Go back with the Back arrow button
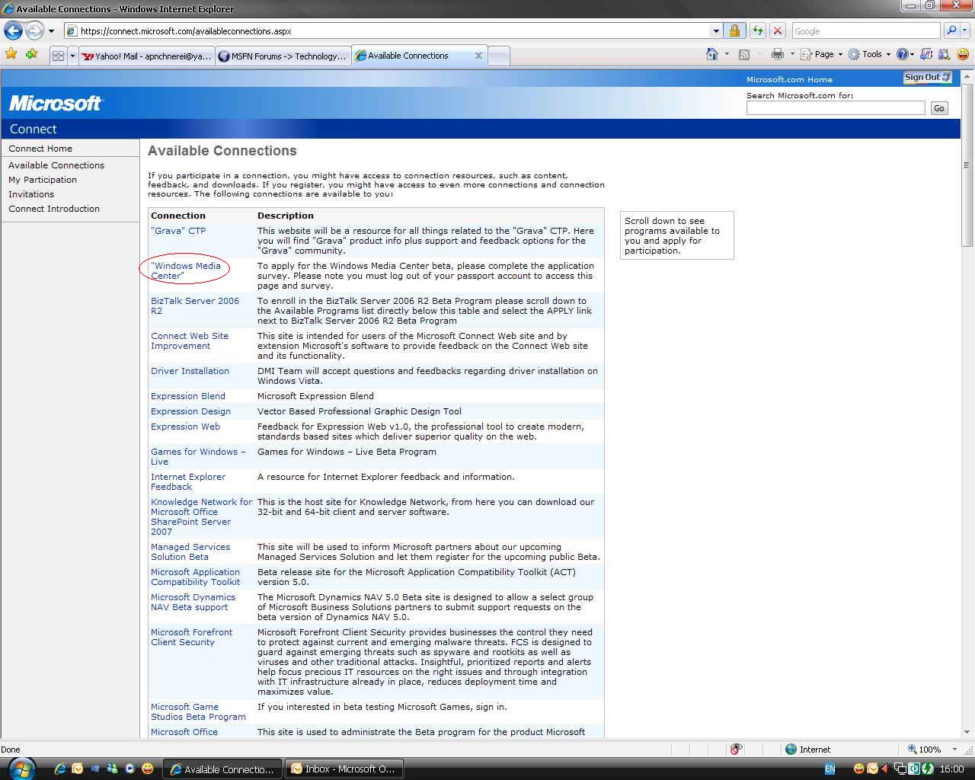 click(13, 31)
